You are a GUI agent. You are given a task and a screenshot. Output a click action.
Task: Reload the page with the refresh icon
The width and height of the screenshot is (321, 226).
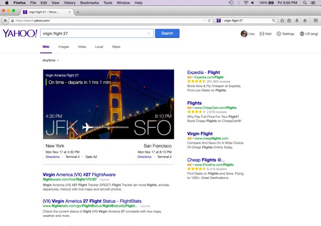(209, 21)
